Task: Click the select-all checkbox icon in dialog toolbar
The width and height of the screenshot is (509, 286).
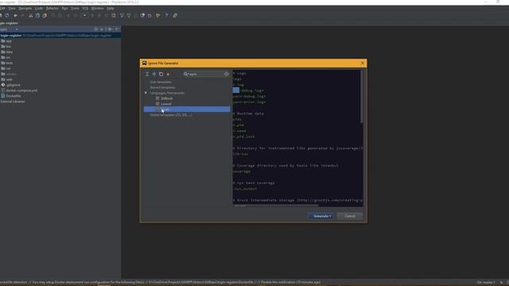Action: pos(161,74)
